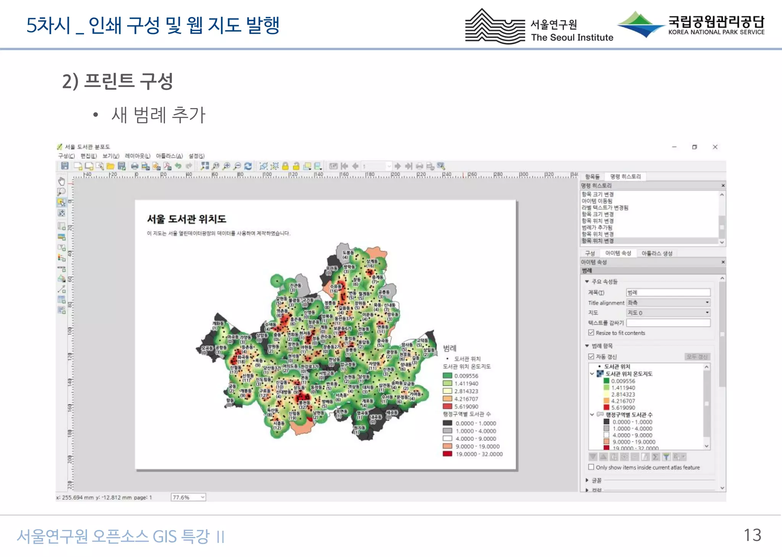Viewport: 782px width, 557px height.
Task: Click the closed padlock Lock items icon
Action: click(x=285, y=166)
